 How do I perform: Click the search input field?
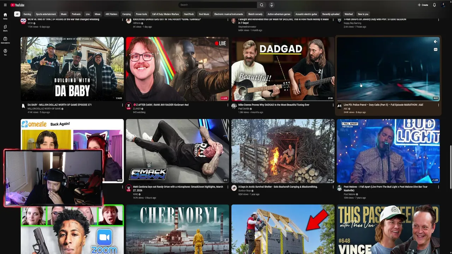click(218, 5)
